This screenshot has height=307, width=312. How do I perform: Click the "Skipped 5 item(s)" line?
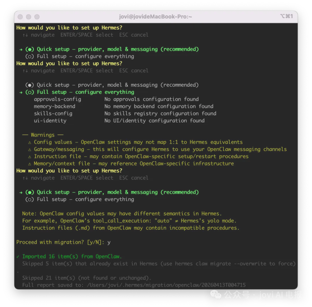pyautogui.click(x=159, y=264)
